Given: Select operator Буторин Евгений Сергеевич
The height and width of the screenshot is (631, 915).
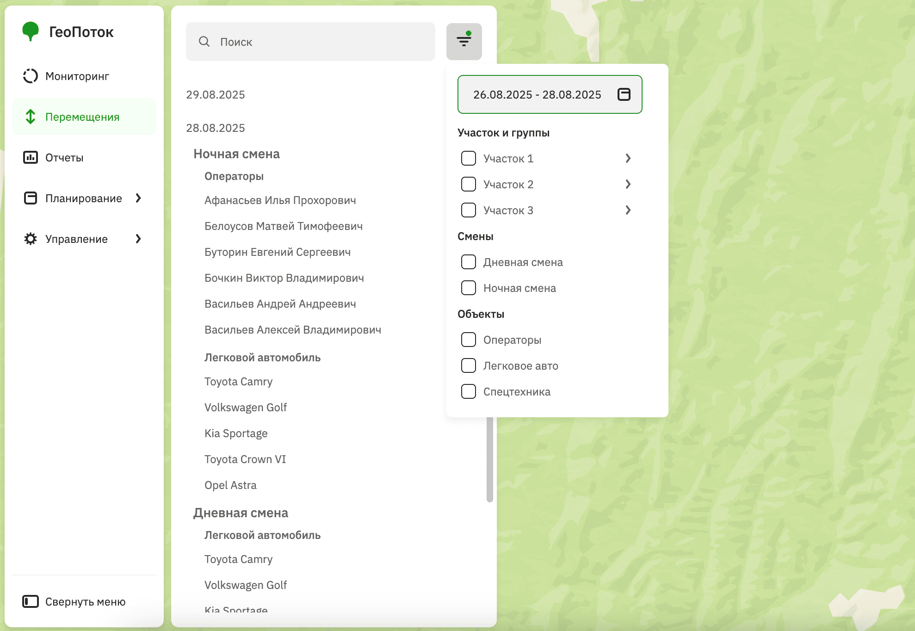Looking at the screenshot, I should pyautogui.click(x=278, y=252).
